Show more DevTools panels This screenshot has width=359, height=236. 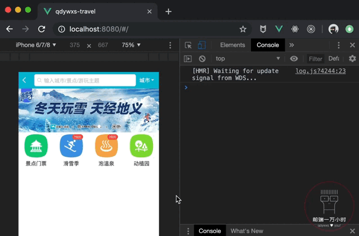click(291, 45)
